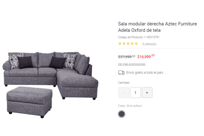Click the Color: Gris oxford label
Screen dimensions: 204x136
(130, 106)
